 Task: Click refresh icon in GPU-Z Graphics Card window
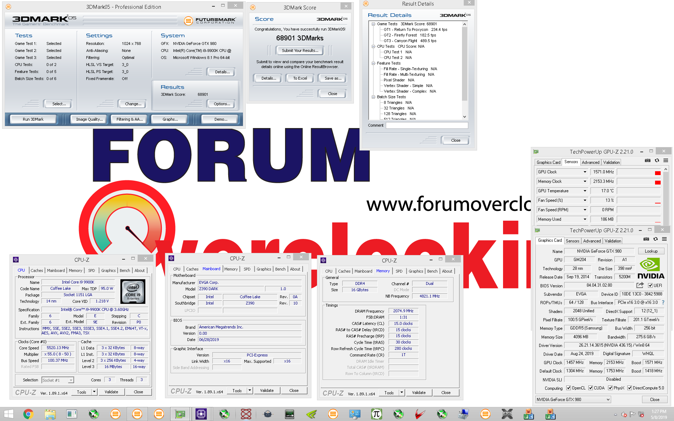pos(655,239)
